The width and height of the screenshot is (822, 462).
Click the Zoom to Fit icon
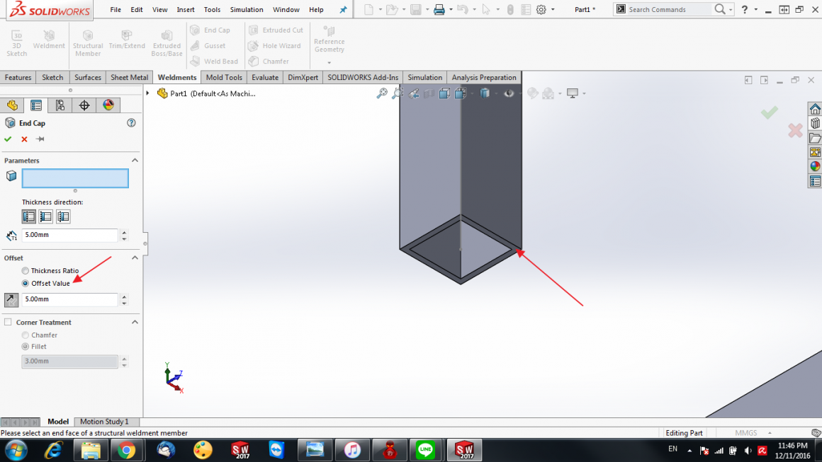tap(382, 93)
